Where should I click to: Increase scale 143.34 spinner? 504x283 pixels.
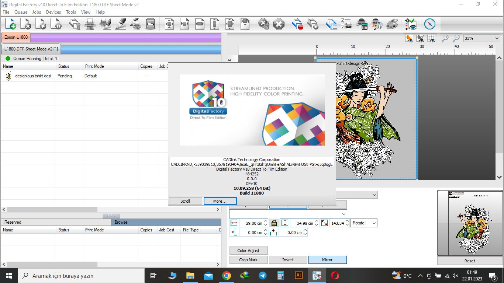coord(347,221)
